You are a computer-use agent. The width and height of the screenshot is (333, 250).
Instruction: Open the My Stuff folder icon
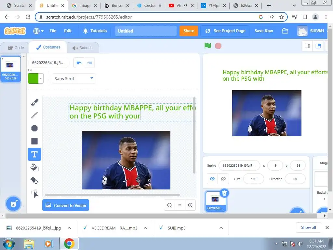tap(285, 31)
